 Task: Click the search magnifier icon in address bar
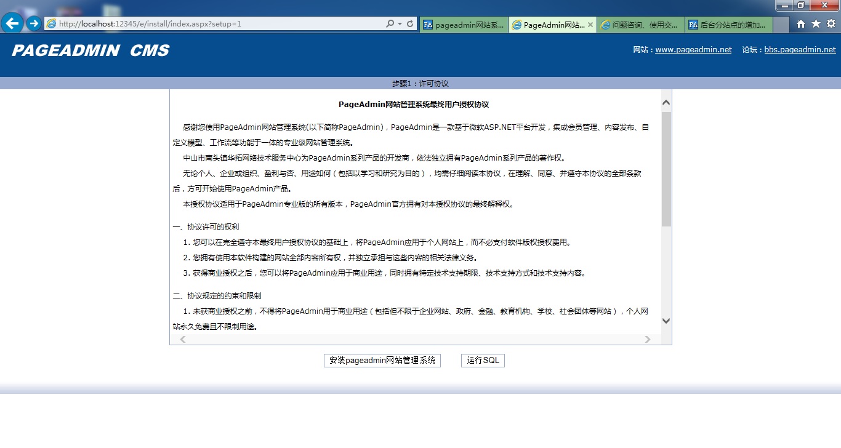tap(390, 24)
